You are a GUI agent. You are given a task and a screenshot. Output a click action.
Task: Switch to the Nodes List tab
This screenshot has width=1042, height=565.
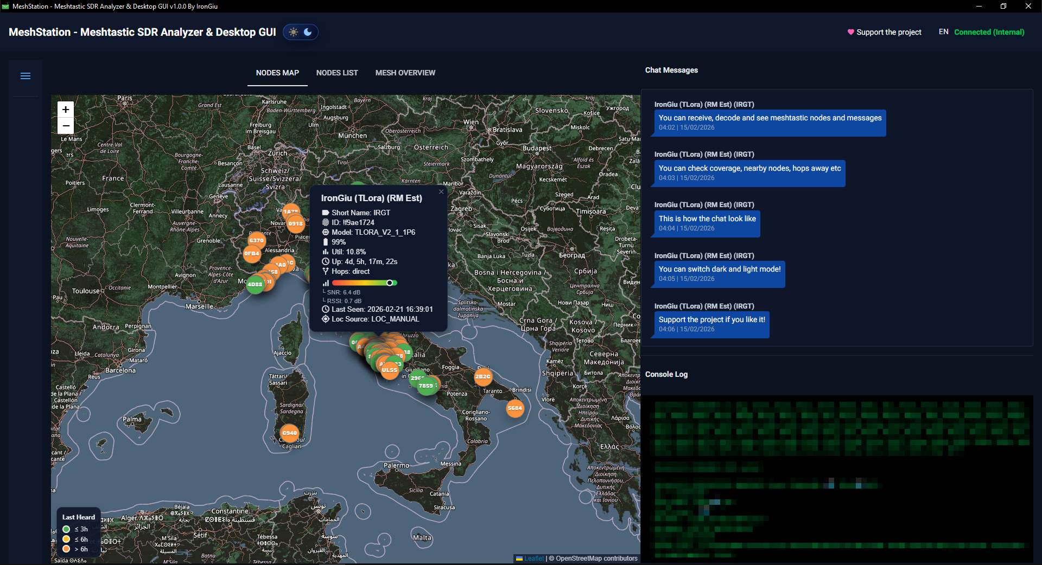pos(337,73)
